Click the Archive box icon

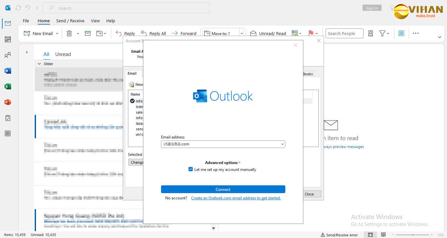pyautogui.click(x=88, y=33)
